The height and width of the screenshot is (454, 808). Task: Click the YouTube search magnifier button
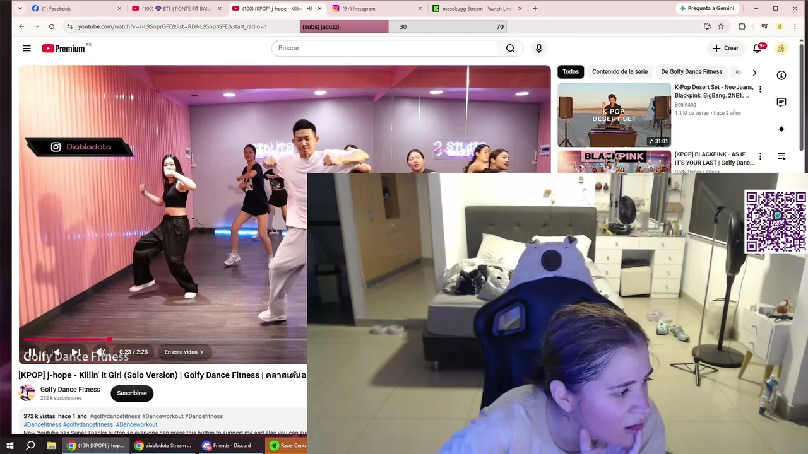510,49
